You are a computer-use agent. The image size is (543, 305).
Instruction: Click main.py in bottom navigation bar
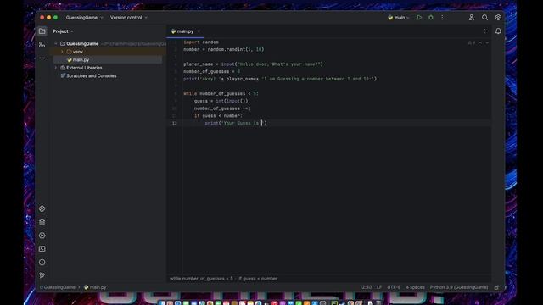pyautogui.click(x=95, y=287)
